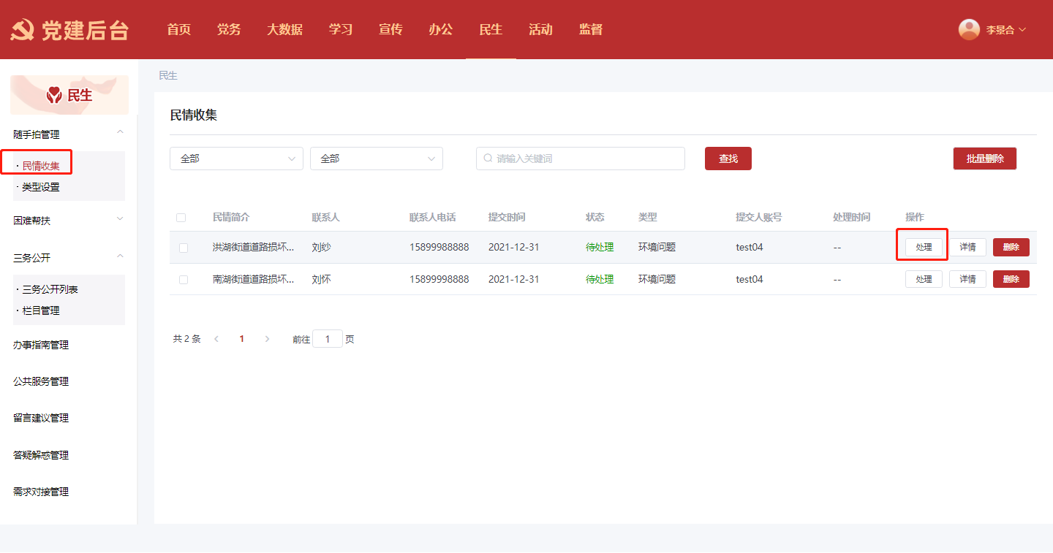The width and height of the screenshot is (1053, 553).
Task: Click the heart icon in the 民生 sidebar banner
Action: (x=53, y=95)
